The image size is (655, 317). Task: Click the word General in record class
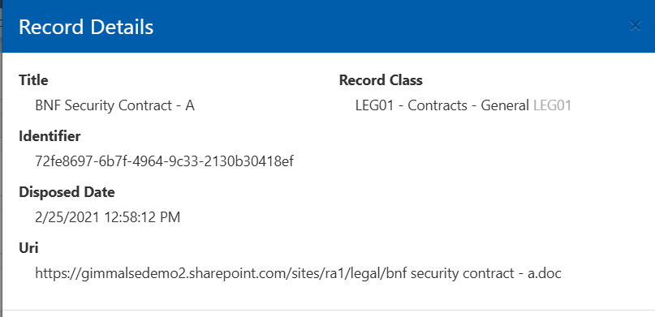(x=505, y=105)
